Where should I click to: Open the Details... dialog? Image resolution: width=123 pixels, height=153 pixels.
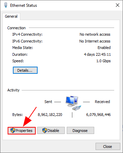(x=25, y=70)
